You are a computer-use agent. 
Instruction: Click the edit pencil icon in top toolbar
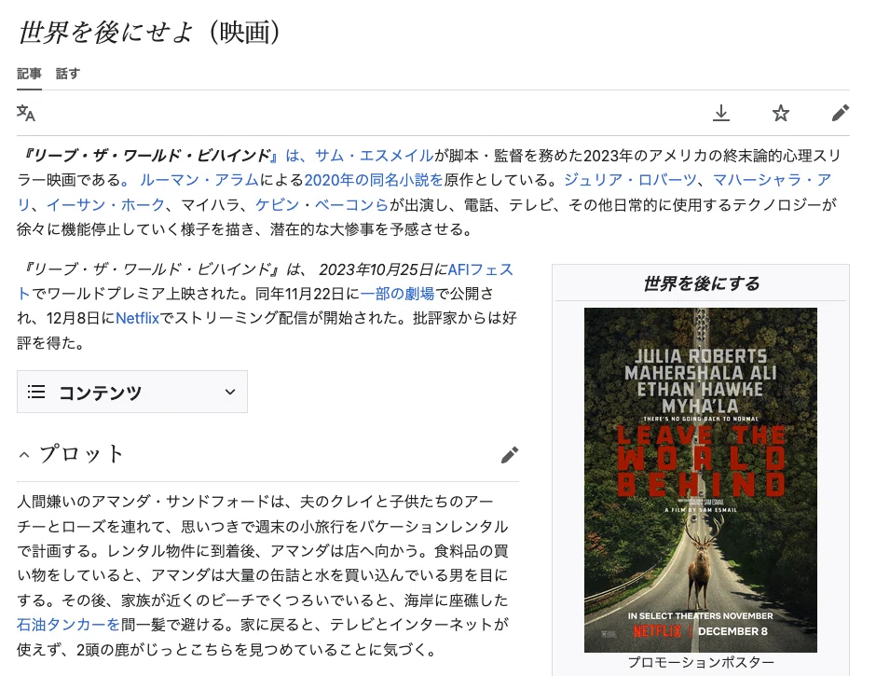pos(841,113)
